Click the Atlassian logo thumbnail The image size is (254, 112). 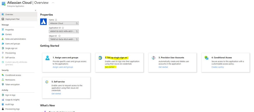coord(43,22)
